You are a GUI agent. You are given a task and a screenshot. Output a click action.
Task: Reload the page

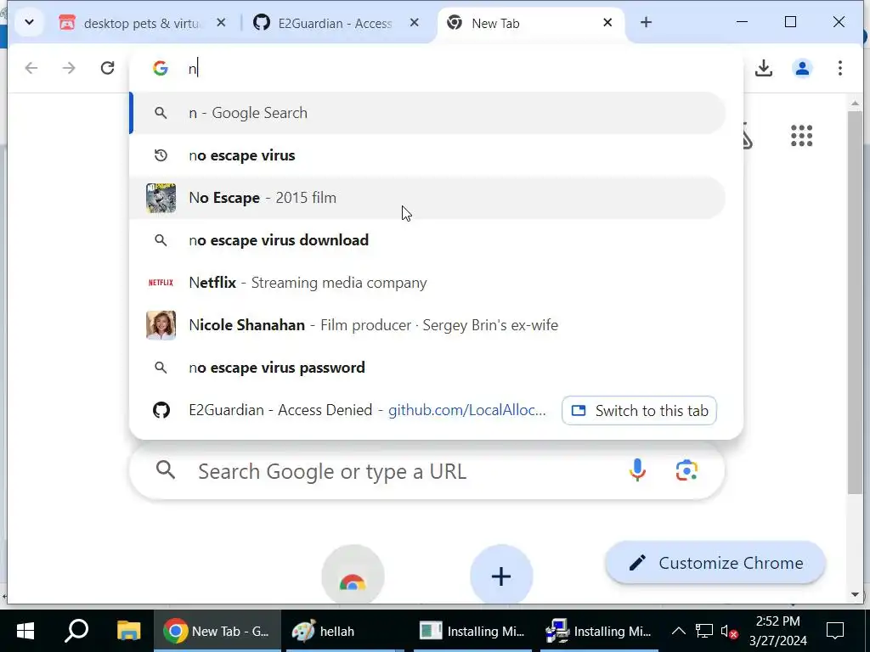107,68
